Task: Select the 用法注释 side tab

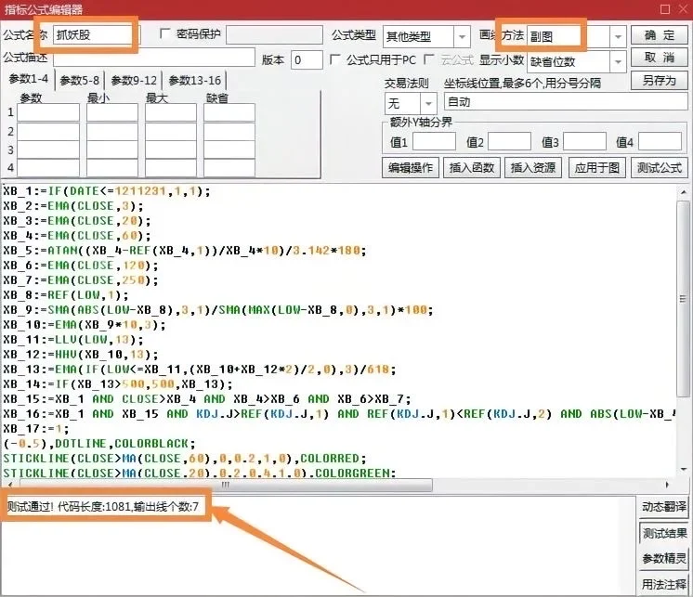Action: pyautogui.click(x=664, y=584)
